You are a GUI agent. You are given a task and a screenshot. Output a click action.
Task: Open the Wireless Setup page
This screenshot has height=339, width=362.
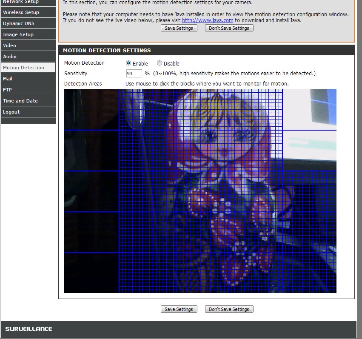tap(28, 12)
